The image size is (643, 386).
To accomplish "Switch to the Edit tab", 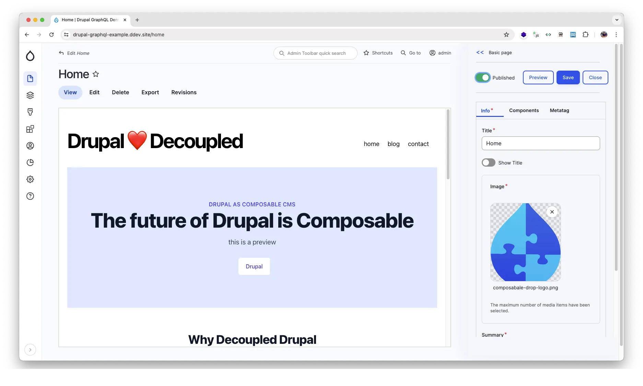I will coord(94,93).
